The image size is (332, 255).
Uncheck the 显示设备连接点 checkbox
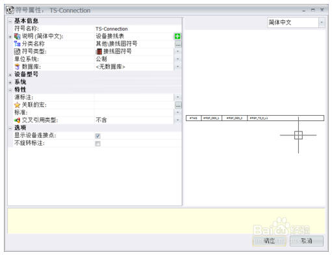pos(97,136)
